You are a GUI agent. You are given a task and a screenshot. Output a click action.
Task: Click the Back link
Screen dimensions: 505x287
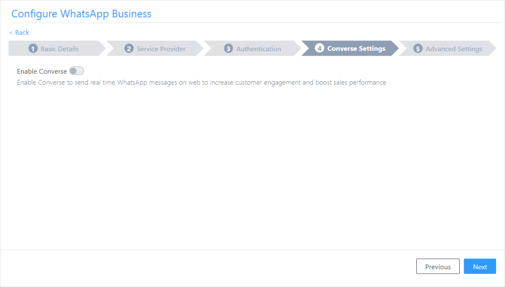[x=19, y=32]
